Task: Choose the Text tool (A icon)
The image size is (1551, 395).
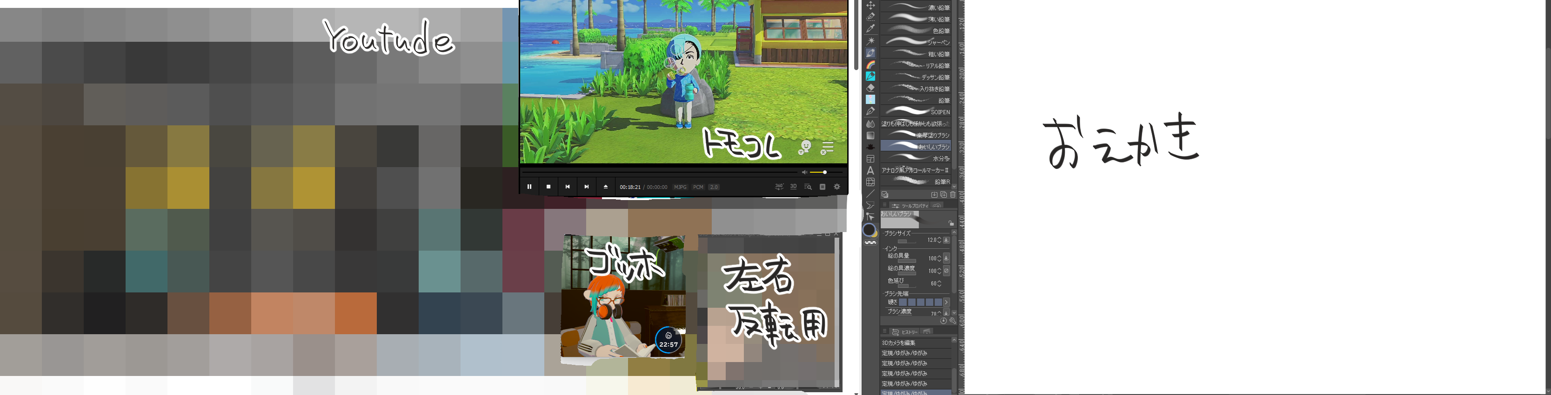Action: [x=870, y=170]
